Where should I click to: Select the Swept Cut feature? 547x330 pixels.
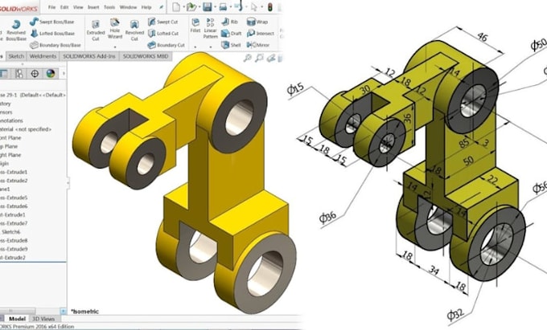tap(162, 22)
